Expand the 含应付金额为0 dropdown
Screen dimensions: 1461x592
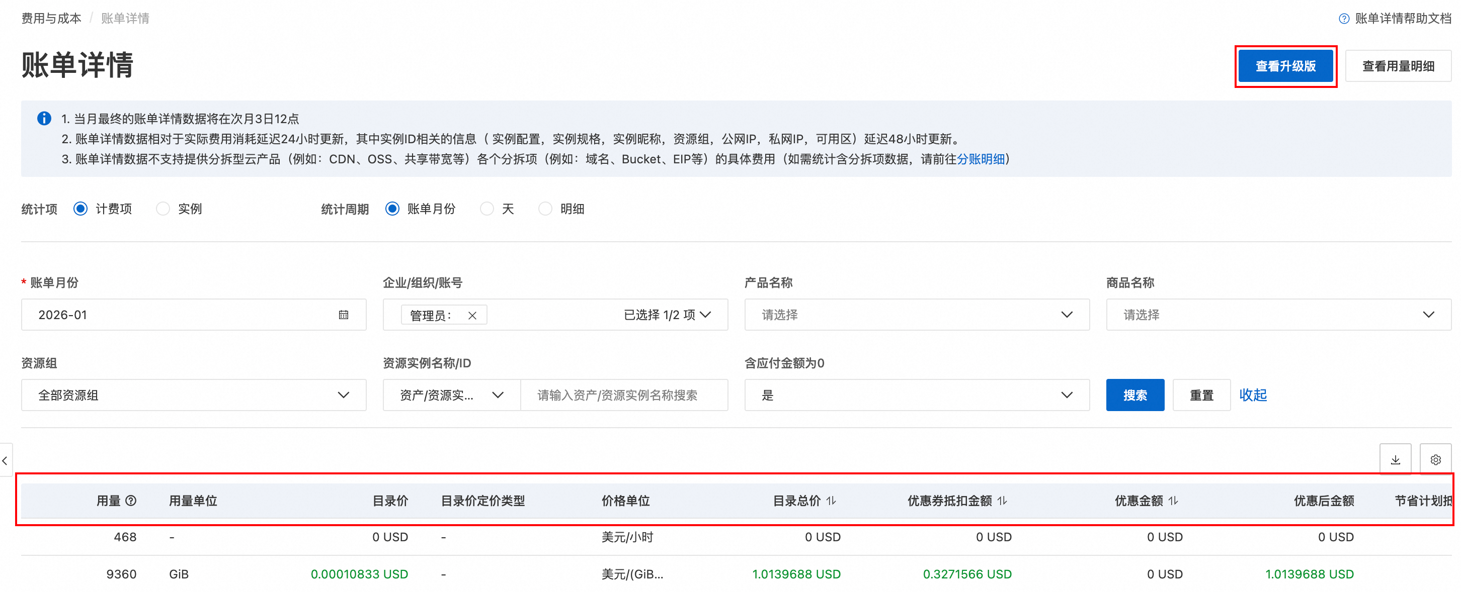[x=917, y=395]
